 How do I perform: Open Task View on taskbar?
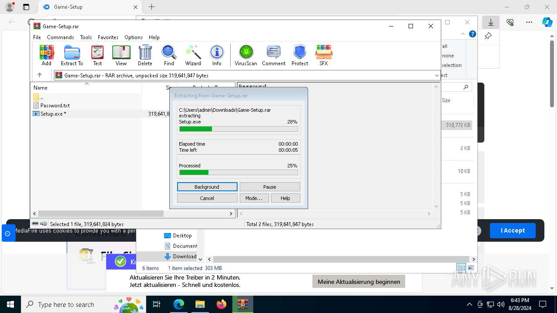coord(157,304)
